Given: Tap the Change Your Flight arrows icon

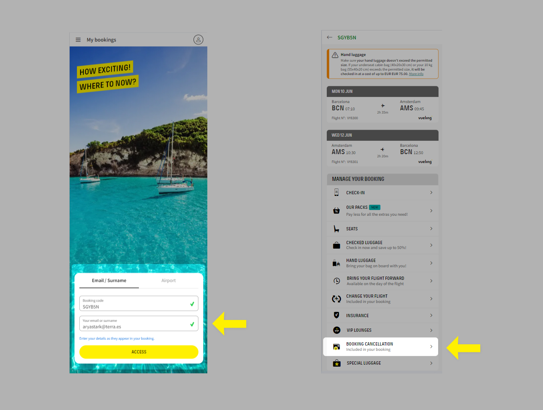Looking at the screenshot, I should tap(336, 299).
